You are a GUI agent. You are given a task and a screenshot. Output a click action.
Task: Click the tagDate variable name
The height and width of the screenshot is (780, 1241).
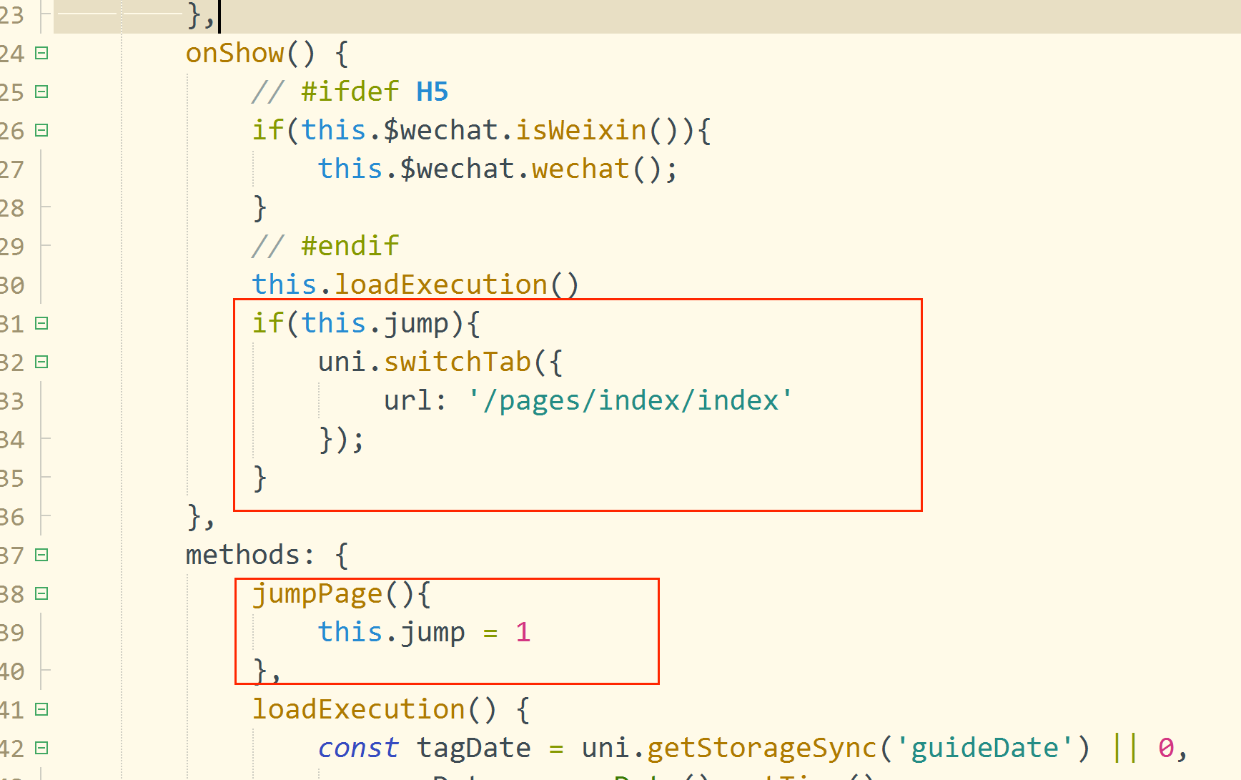pyautogui.click(x=473, y=749)
